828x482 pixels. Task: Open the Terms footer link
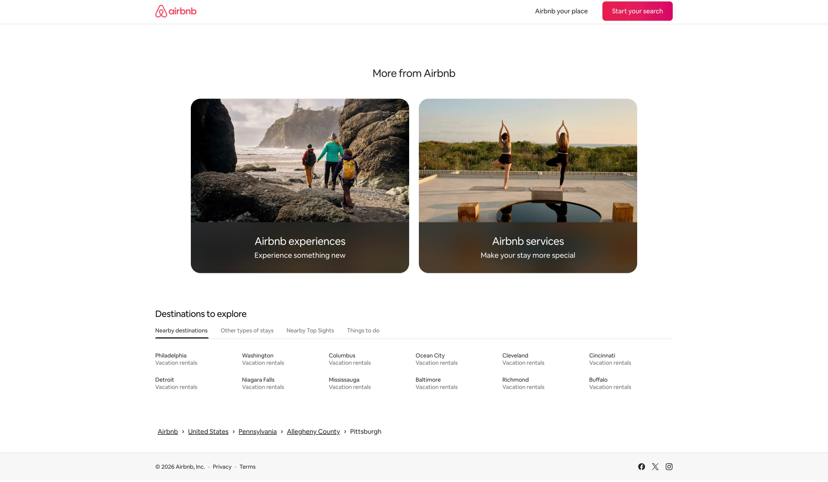click(247, 467)
